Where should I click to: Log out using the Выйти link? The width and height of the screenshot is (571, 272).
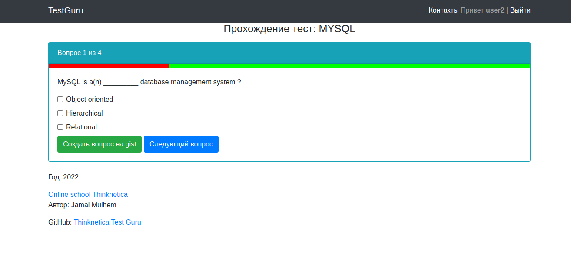[520, 10]
